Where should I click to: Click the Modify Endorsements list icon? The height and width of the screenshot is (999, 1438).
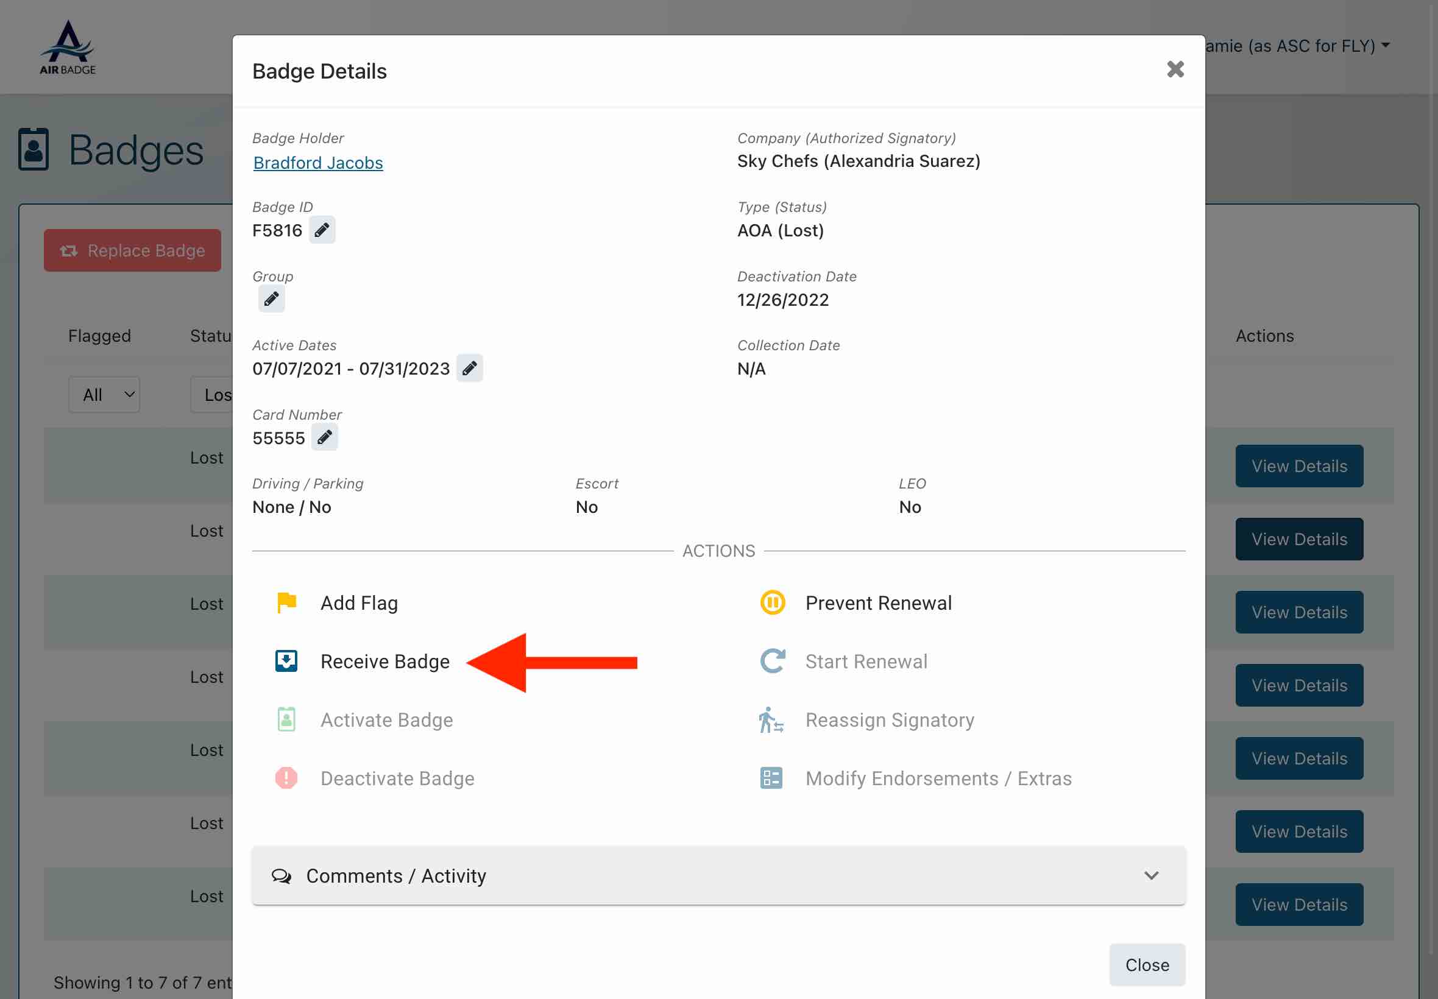pyautogui.click(x=771, y=778)
